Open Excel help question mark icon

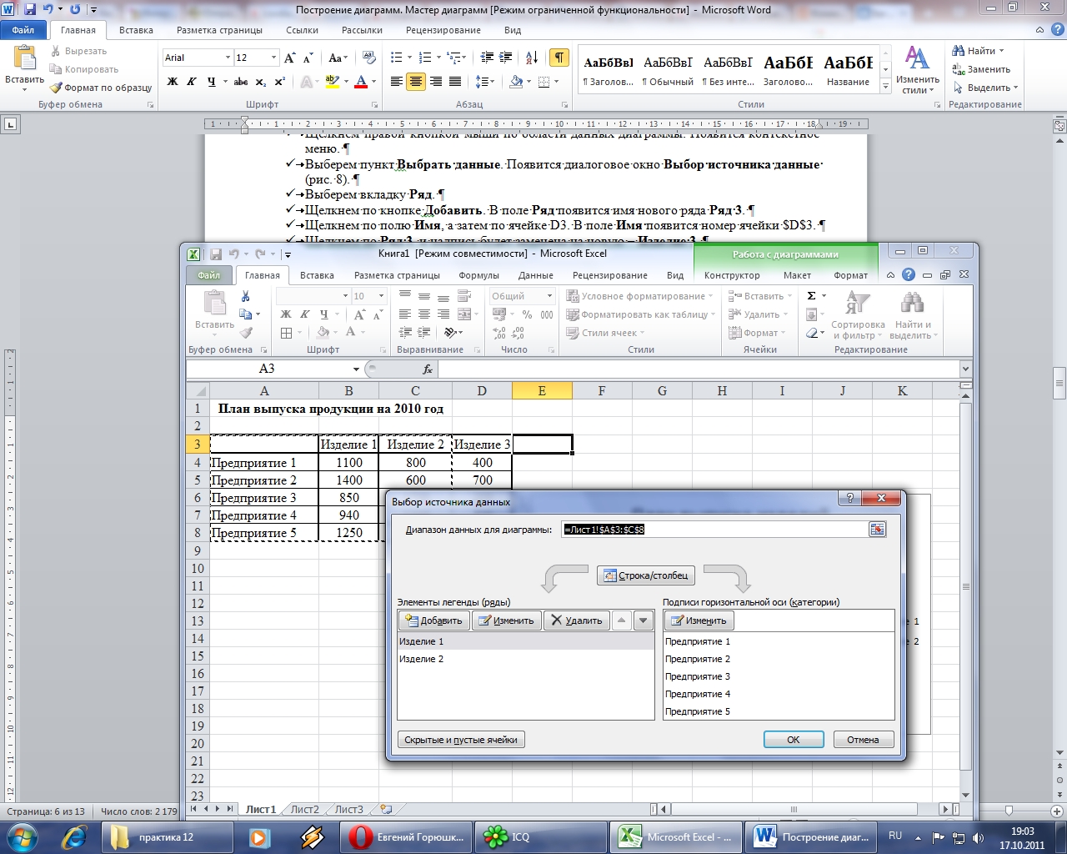[x=909, y=275]
